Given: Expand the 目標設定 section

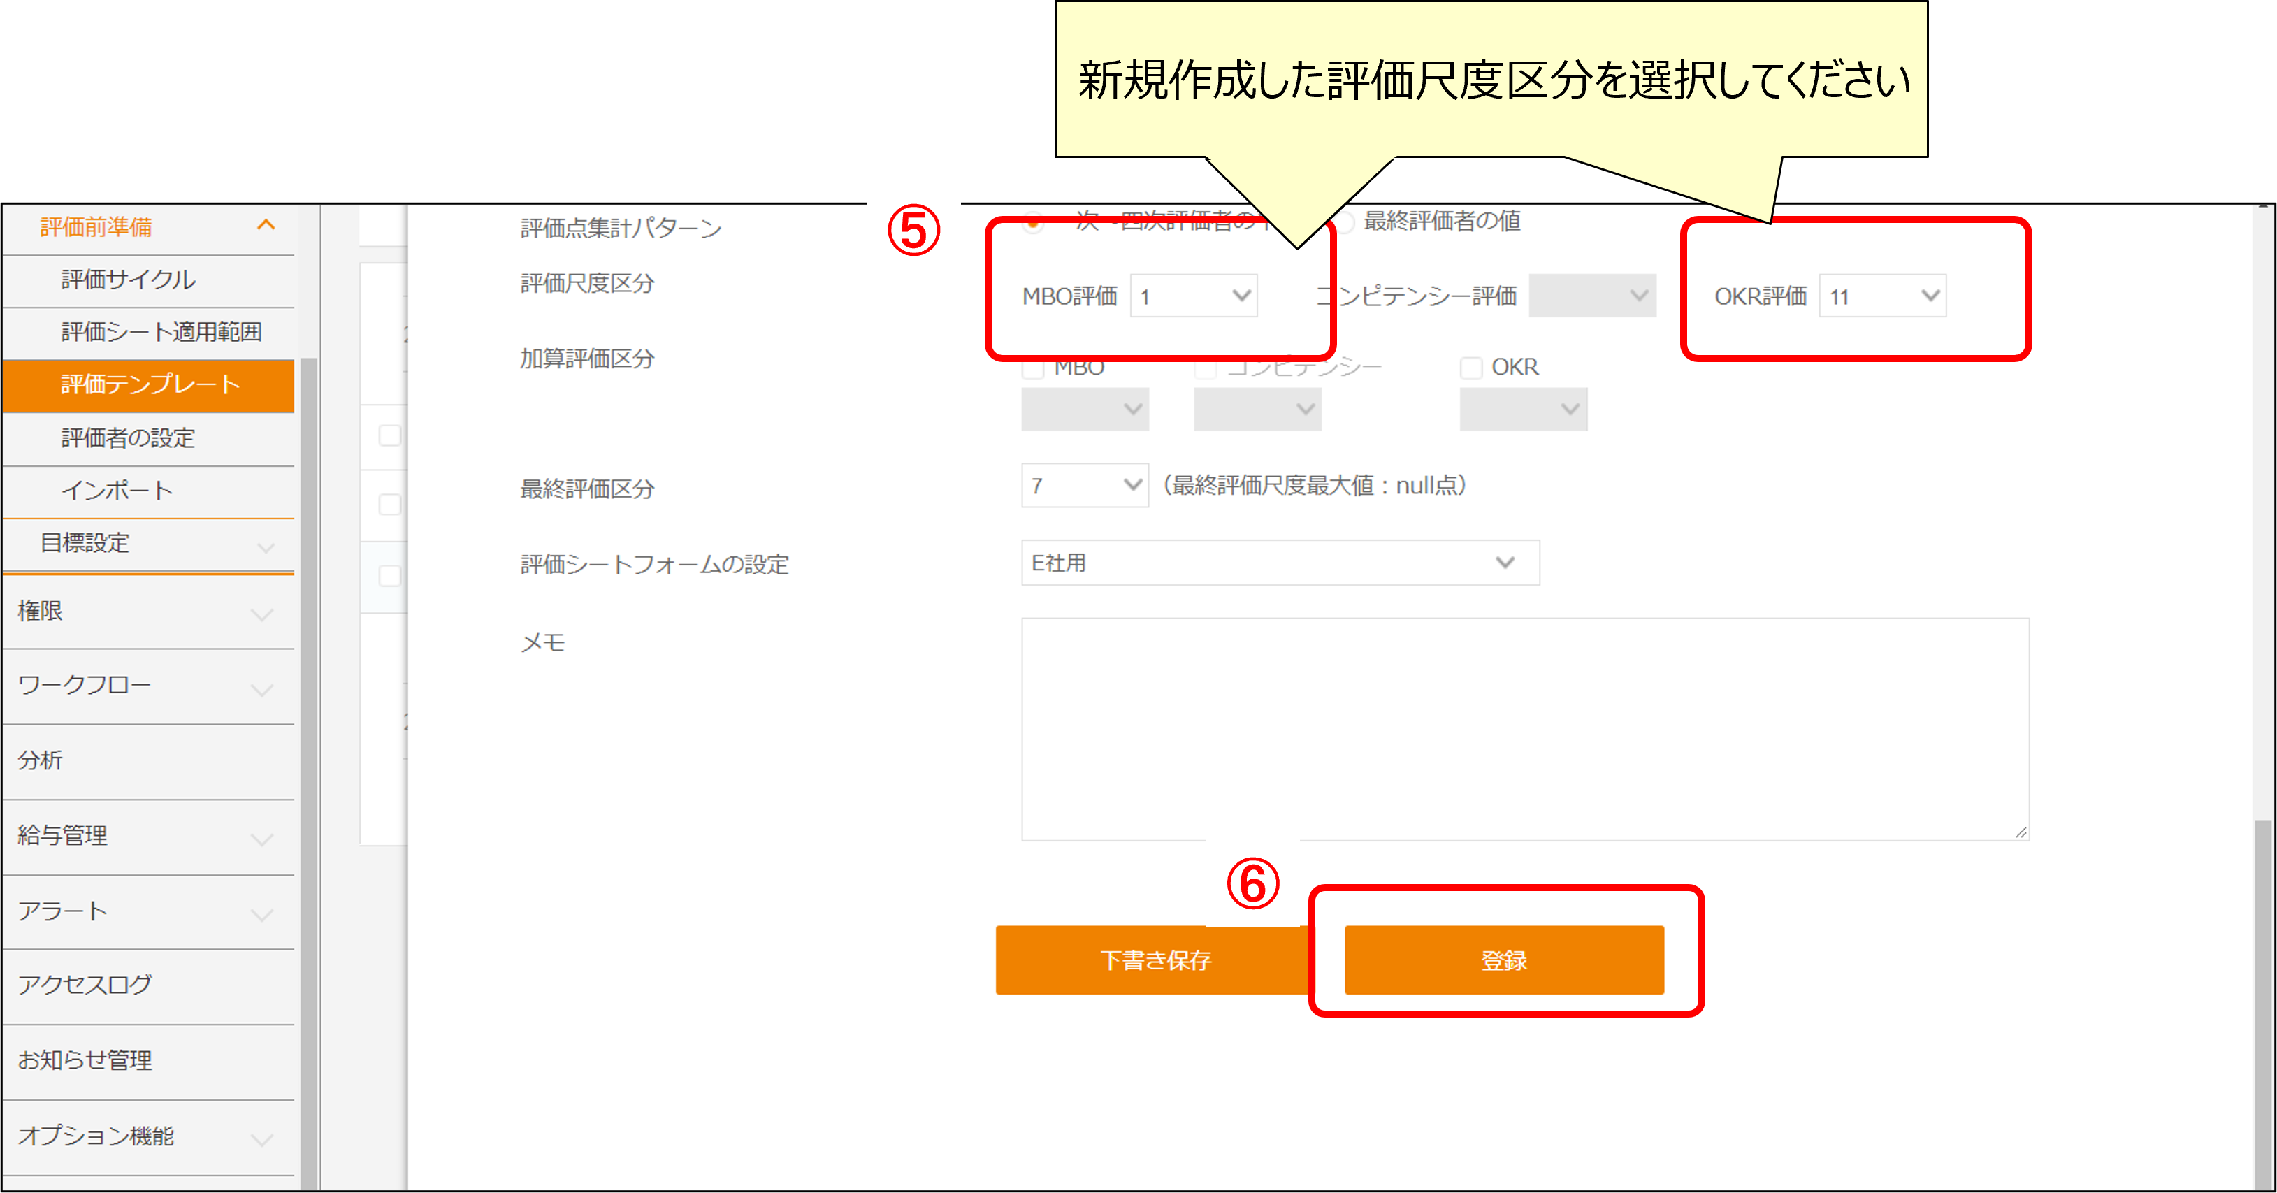Looking at the screenshot, I should click(x=148, y=544).
